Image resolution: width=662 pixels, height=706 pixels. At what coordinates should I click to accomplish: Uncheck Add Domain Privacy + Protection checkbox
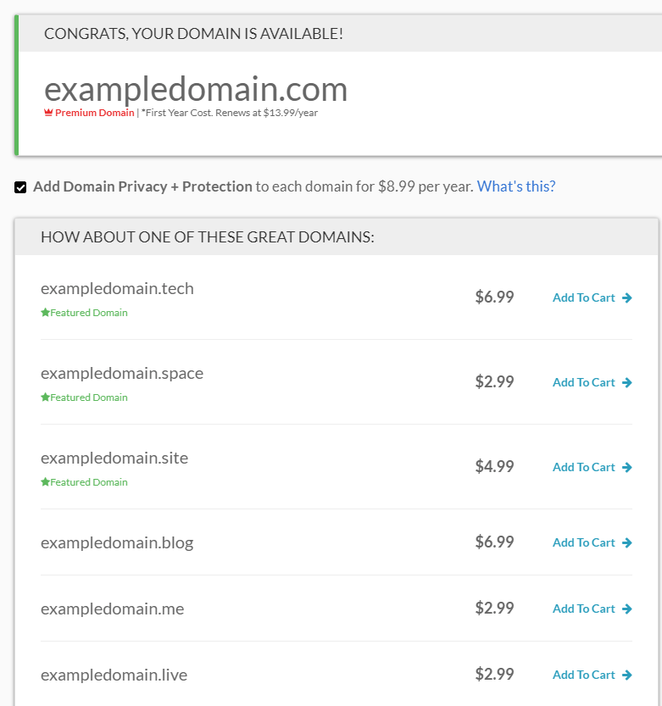tap(20, 187)
